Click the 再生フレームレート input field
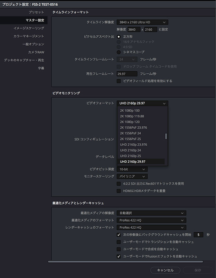 pyautogui.click(x=127, y=74)
